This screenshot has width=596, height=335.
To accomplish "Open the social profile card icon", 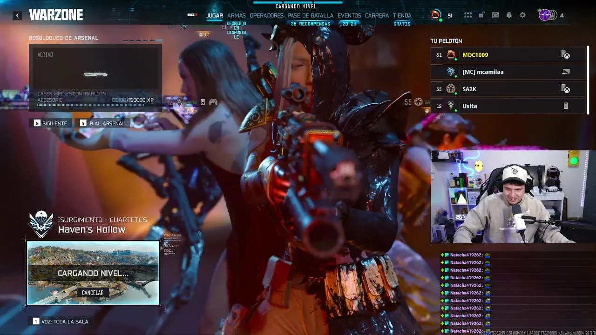I will click(495, 15).
